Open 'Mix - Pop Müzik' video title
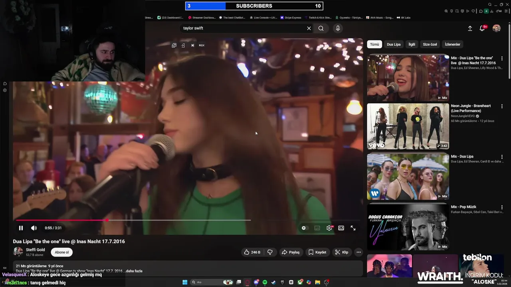This screenshot has height=287, width=511. pyautogui.click(x=464, y=207)
